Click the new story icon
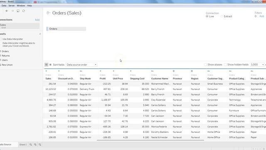The height and width of the screenshot is (150, 266). pyautogui.click(x=40, y=145)
